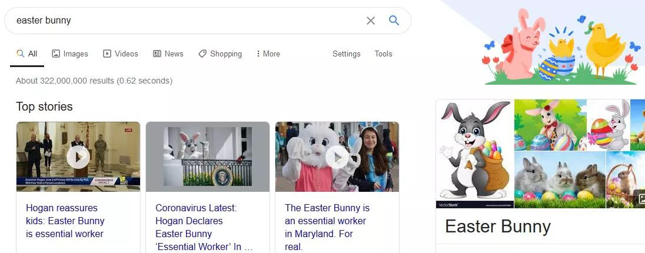This screenshot has width=645, height=253.
Task: Show the search Tools options
Action: 383,54
